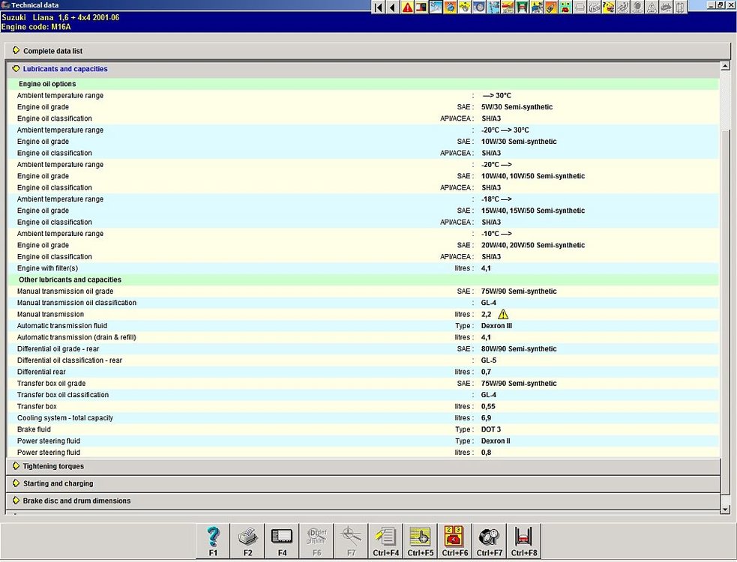The width and height of the screenshot is (737, 562).
Task: Click the 10W/40, 10W/50 Semi-synthetic value
Action: click(x=533, y=176)
